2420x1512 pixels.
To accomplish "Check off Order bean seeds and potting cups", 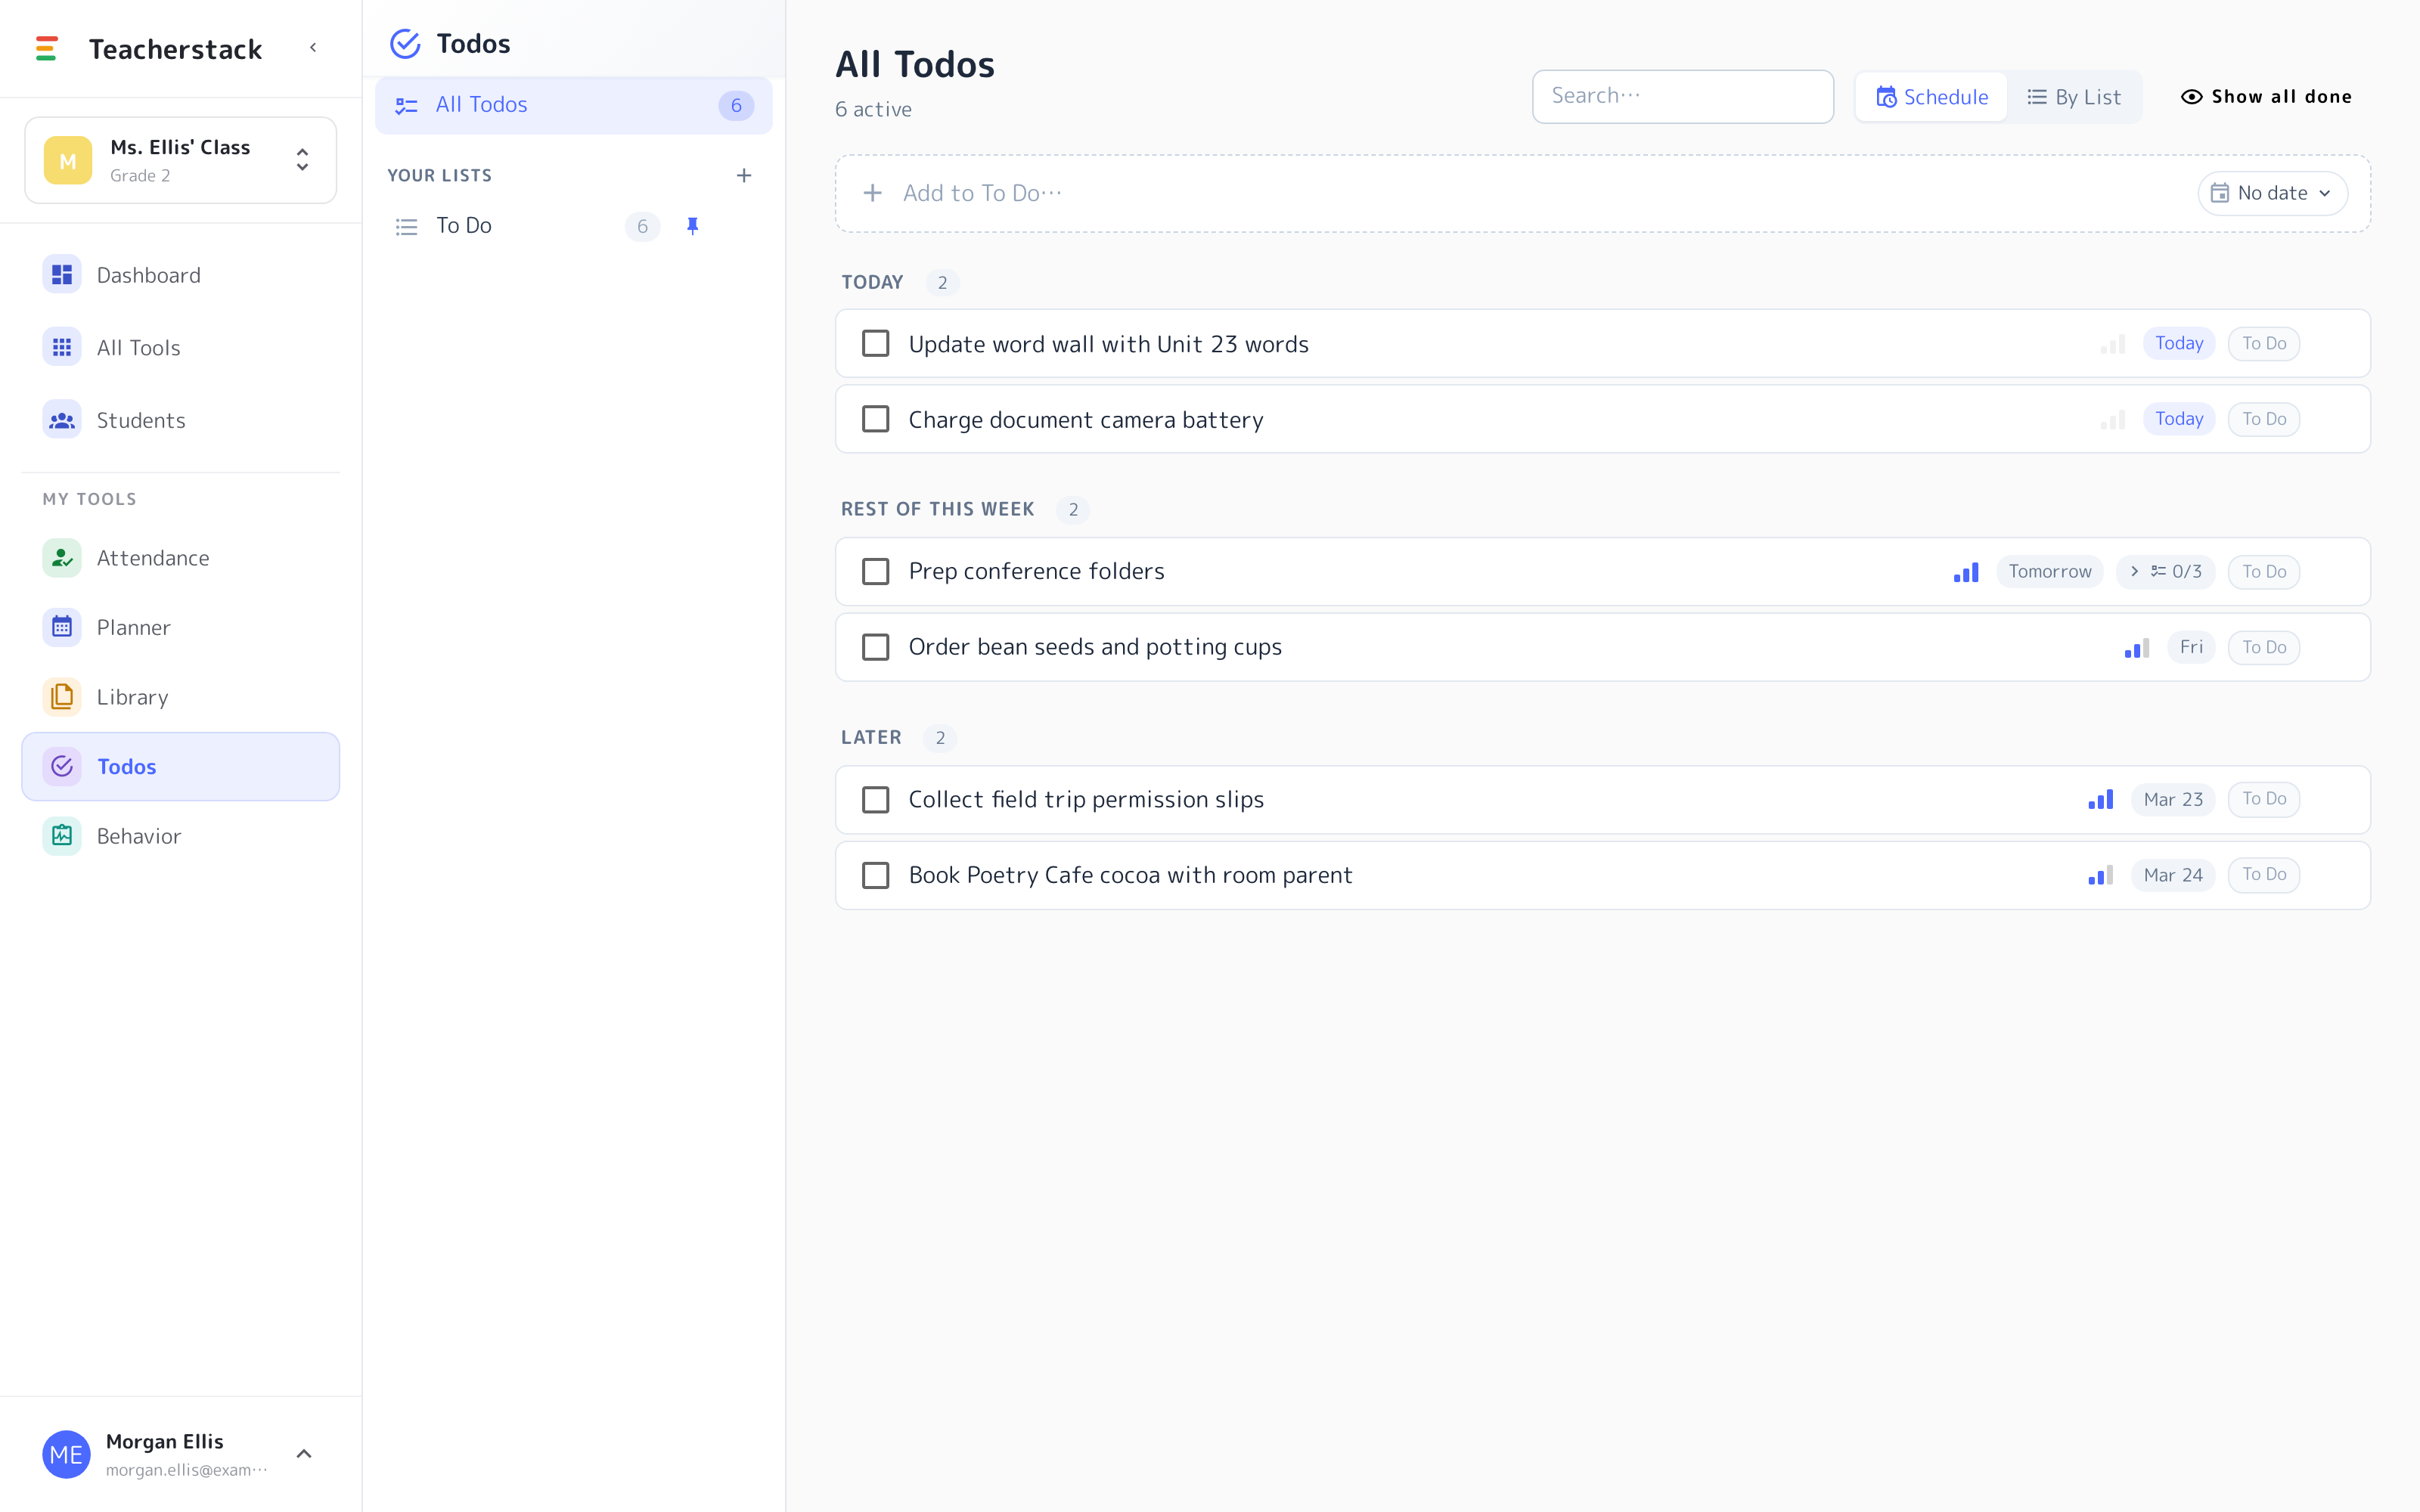I will [x=875, y=647].
